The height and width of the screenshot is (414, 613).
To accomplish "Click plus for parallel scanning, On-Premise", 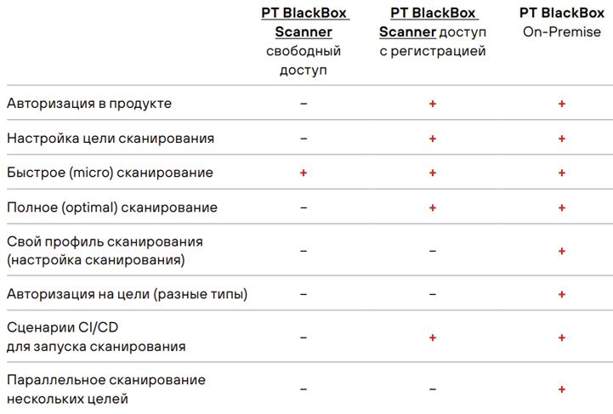I will tap(562, 389).
